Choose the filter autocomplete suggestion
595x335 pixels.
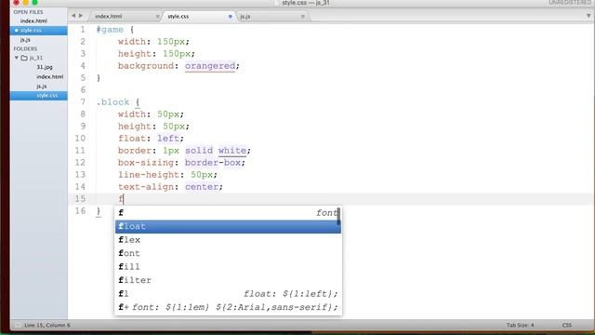228,280
